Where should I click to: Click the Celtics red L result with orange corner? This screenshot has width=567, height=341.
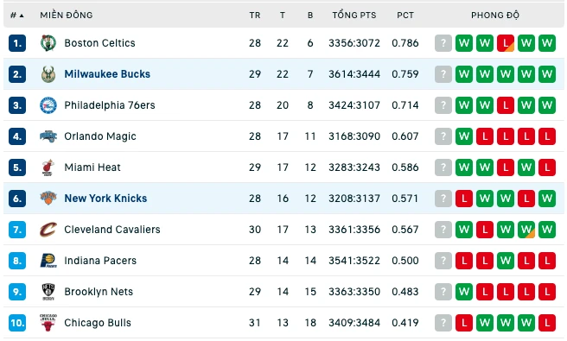point(506,43)
